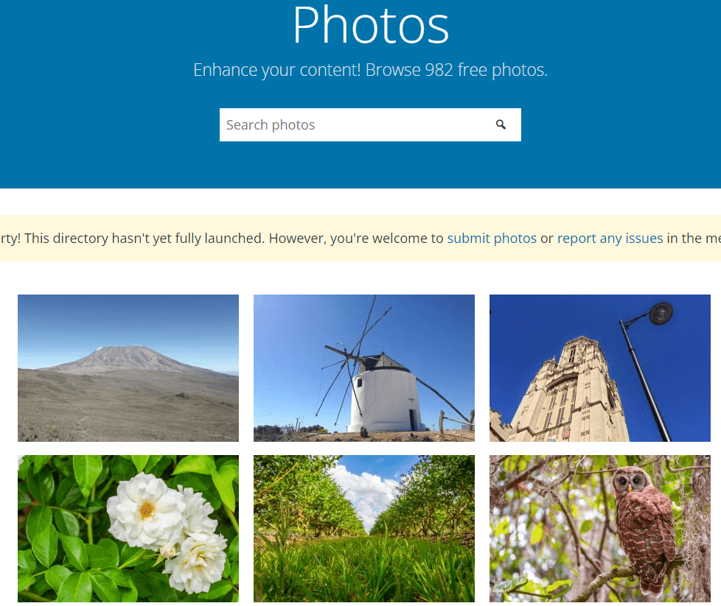This screenshot has width=721, height=606.
Task: Follow the report any issues link
Action: [x=610, y=238]
